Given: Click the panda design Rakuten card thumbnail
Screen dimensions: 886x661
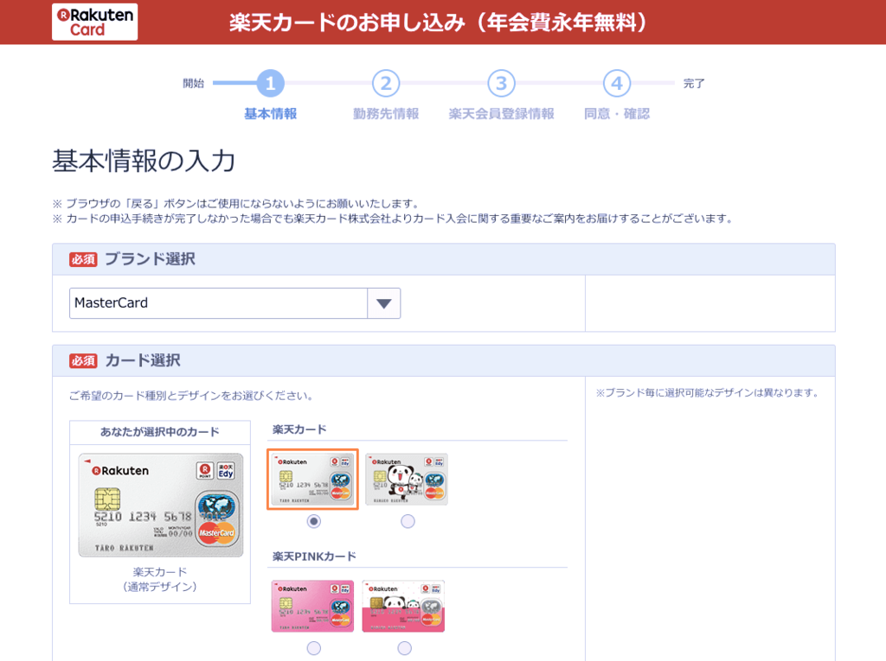Looking at the screenshot, I should 407,480.
